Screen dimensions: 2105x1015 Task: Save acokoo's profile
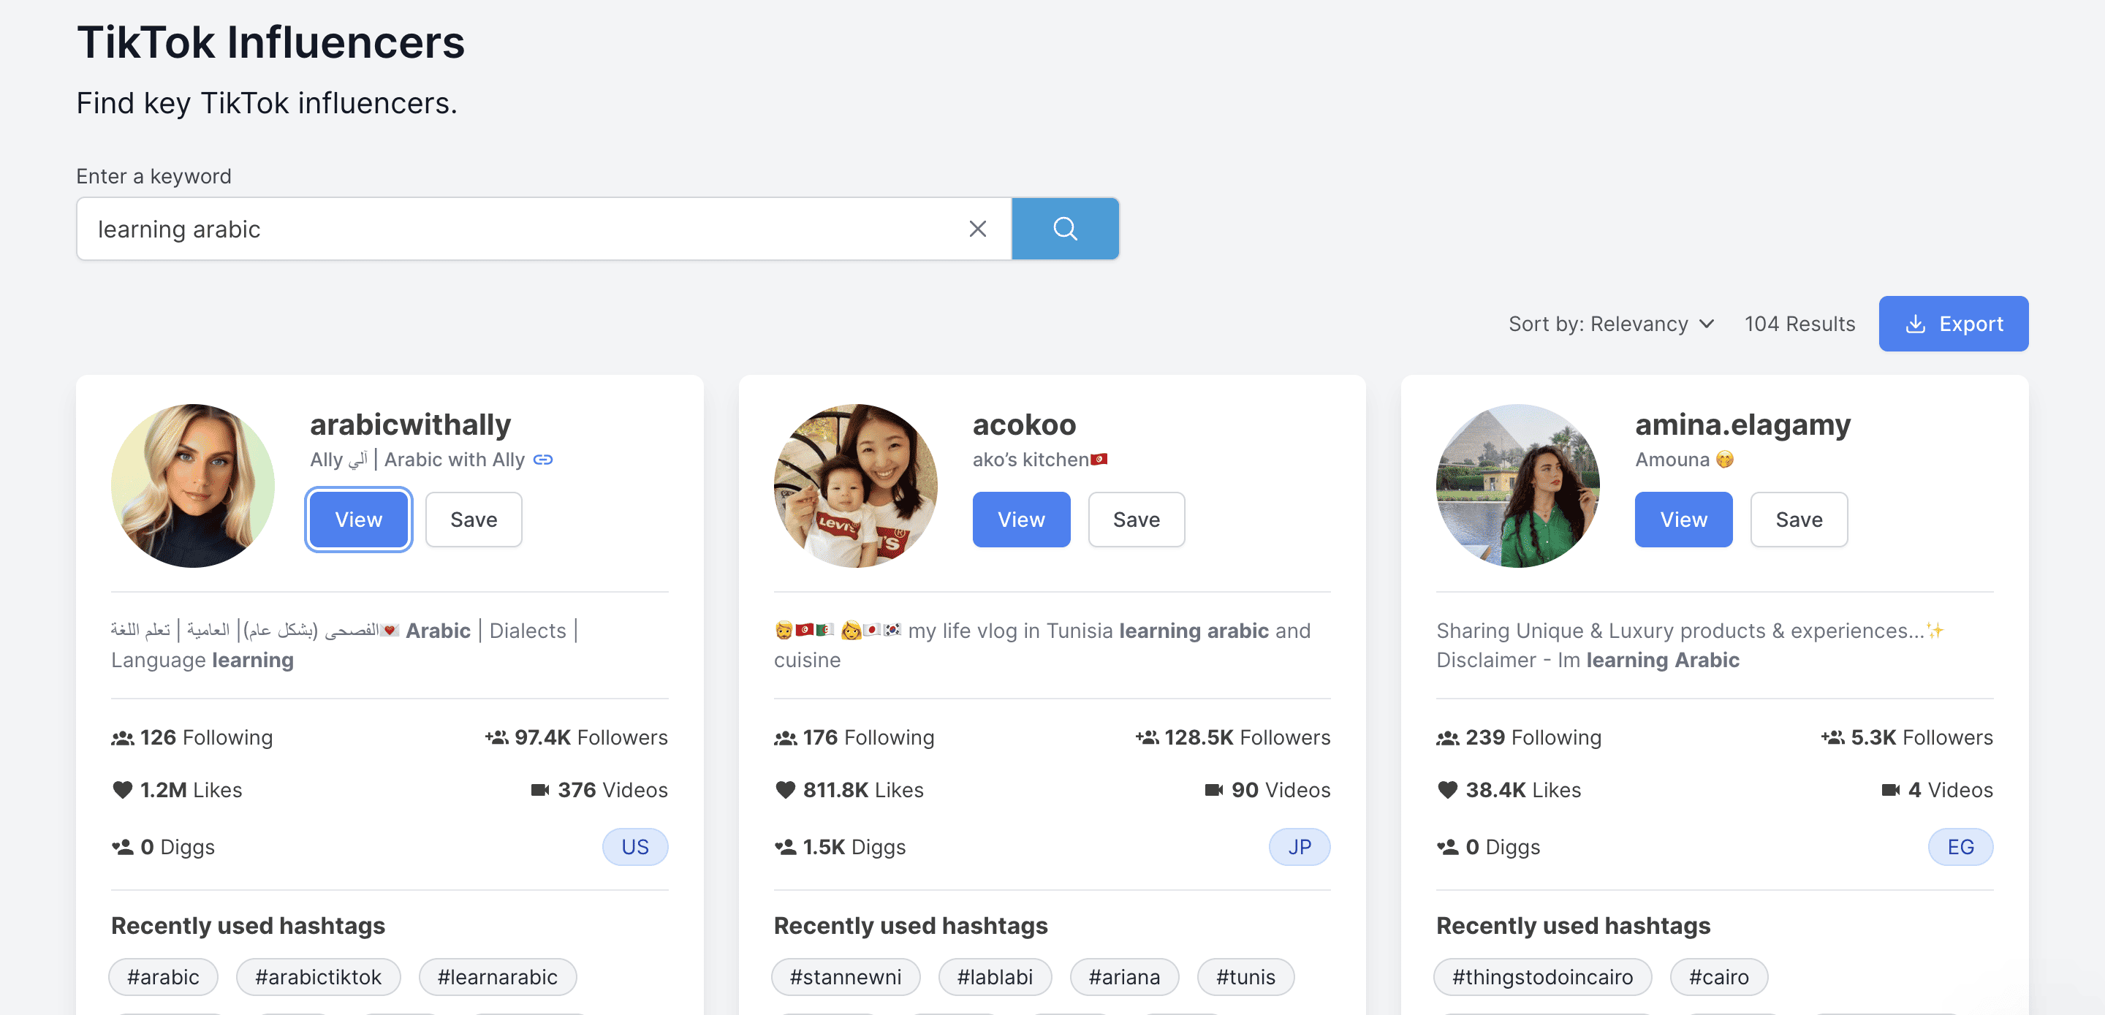pyautogui.click(x=1136, y=519)
